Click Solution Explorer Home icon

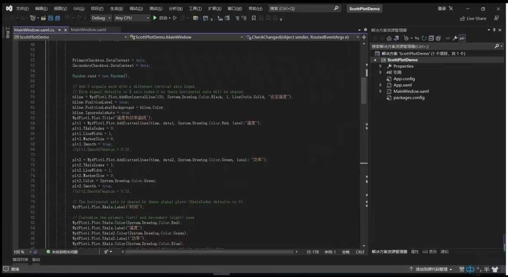point(389,38)
